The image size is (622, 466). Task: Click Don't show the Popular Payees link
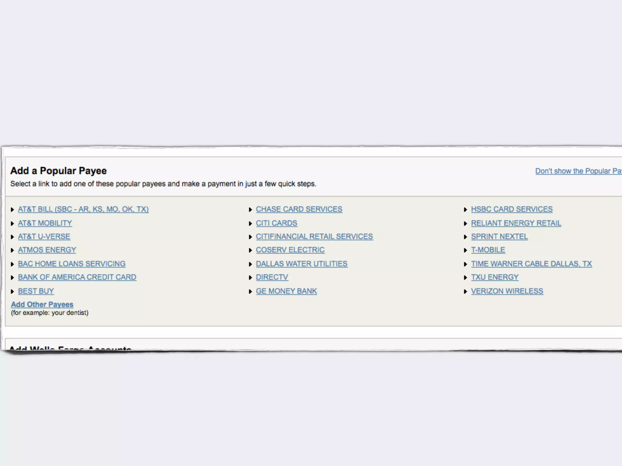(x=578, y=171)
